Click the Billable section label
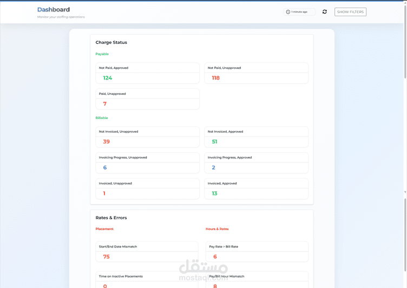 click(x=102, y=118)
